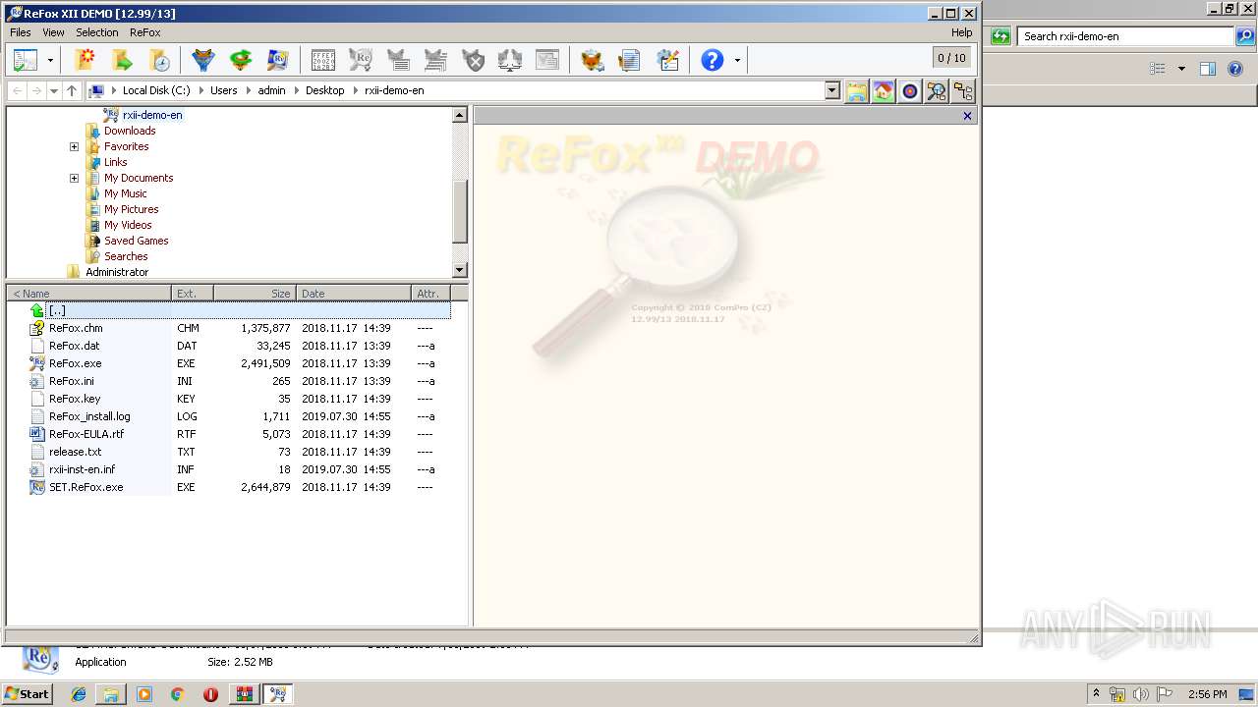Expand the My Documents tree node
The image size is (1258, 707).
pos(74,178)
